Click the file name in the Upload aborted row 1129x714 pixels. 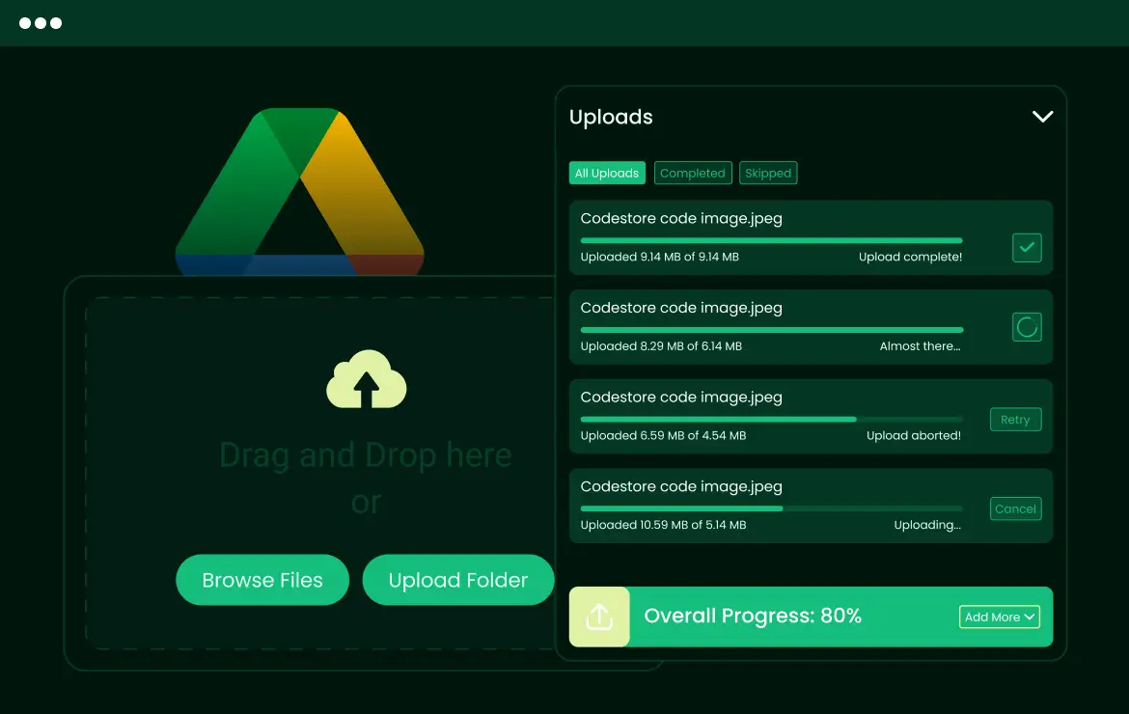pyautogui.click(x=681, y=398)
